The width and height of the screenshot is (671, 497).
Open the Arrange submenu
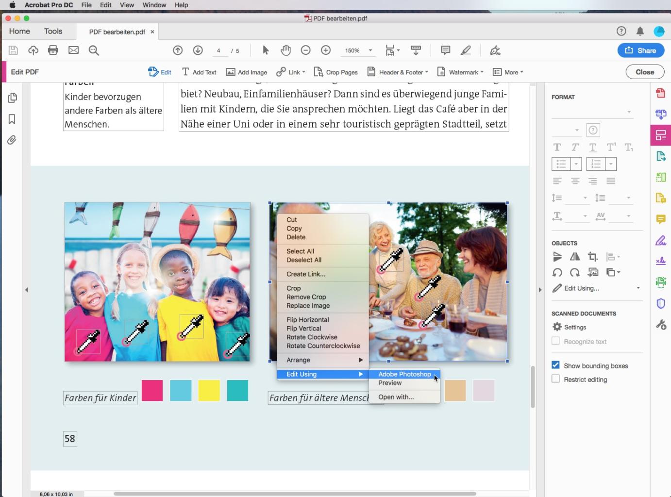pos(323,360)
